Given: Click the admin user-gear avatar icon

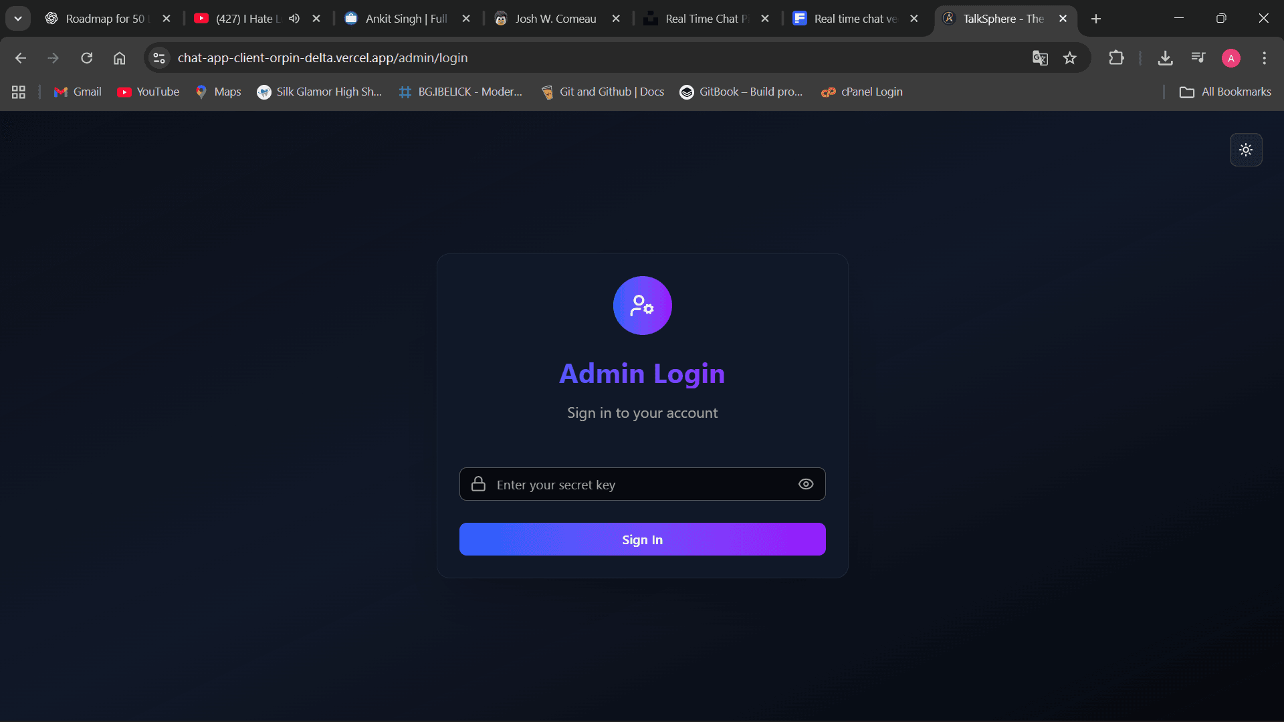Looking at the screenshot, I should 642,306.
